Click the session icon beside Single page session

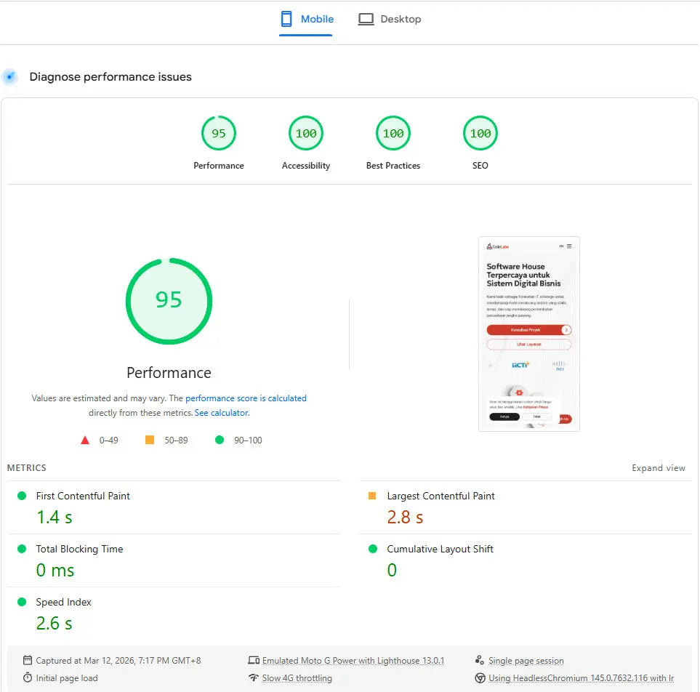point(479,660)
